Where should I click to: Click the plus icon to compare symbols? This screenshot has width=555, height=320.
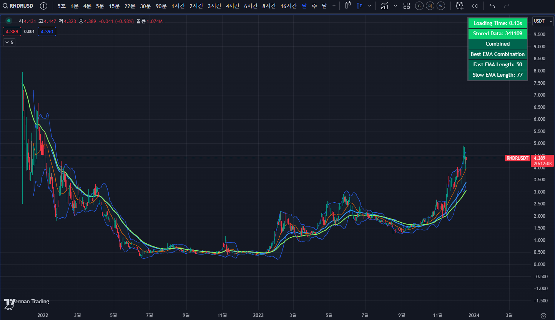pos(44,6)
